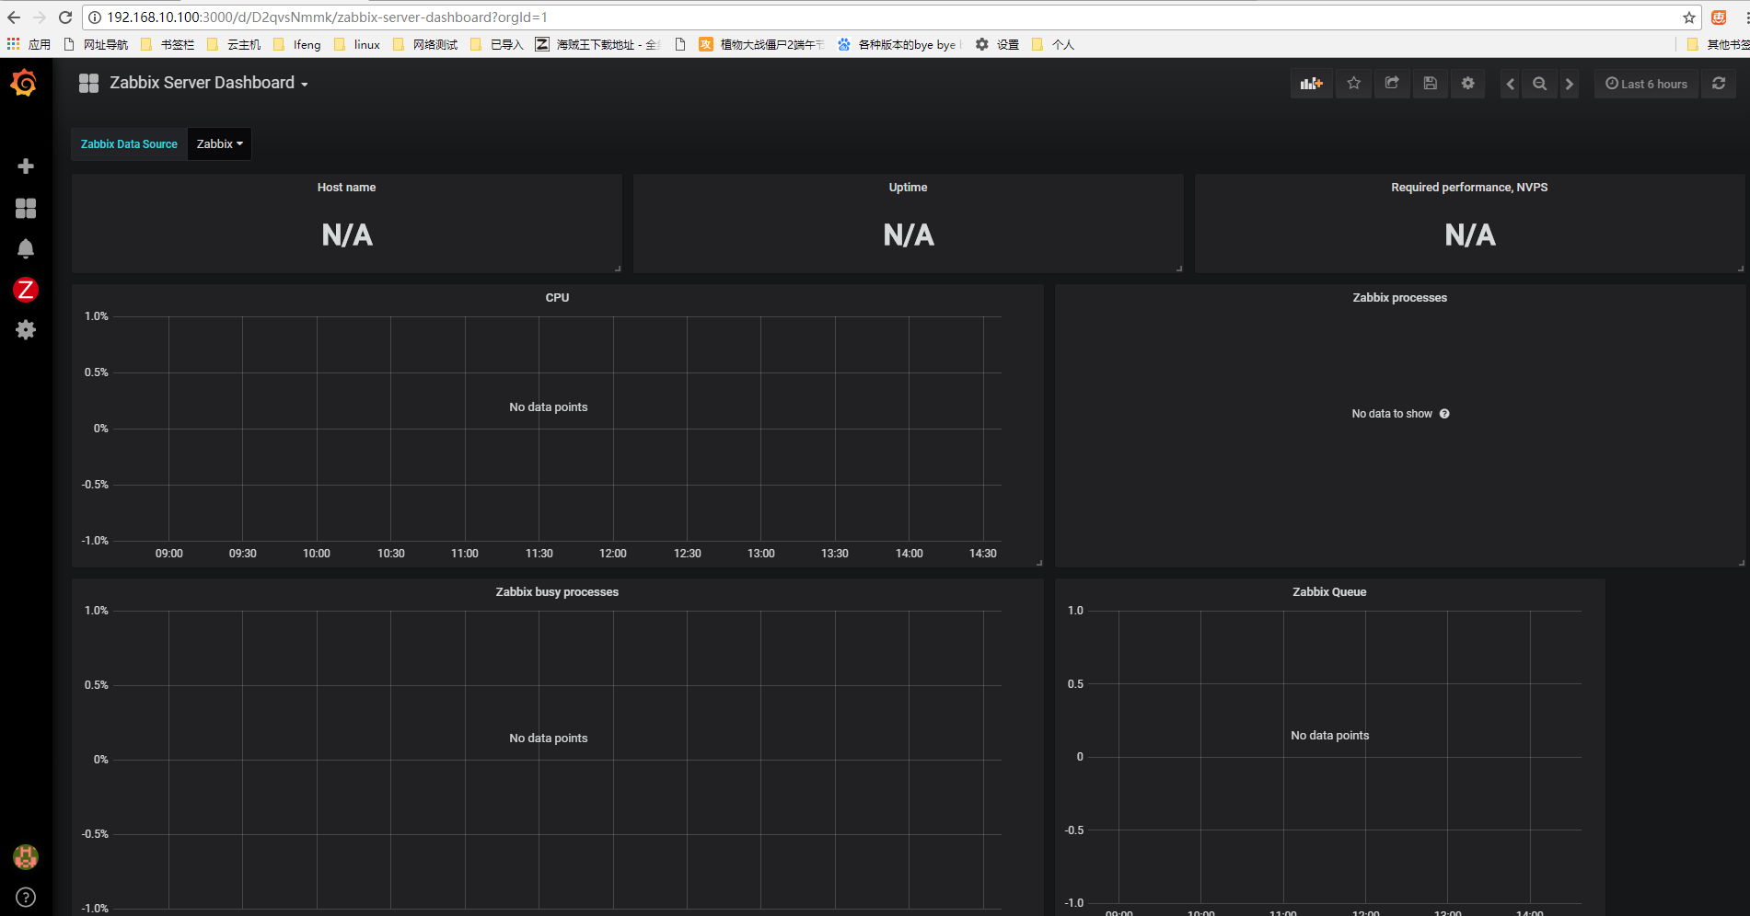Open the CPU panel title menu
Viewport: 1750px width, 916px height.
point(557,298)
